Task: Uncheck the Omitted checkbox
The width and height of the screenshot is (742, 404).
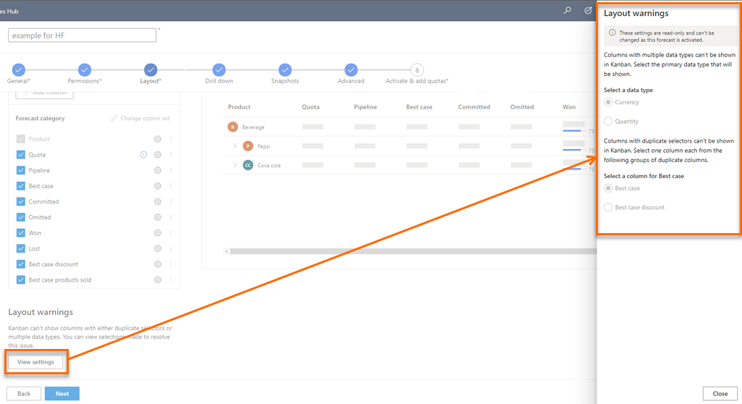Action: [x=20, y=217]
